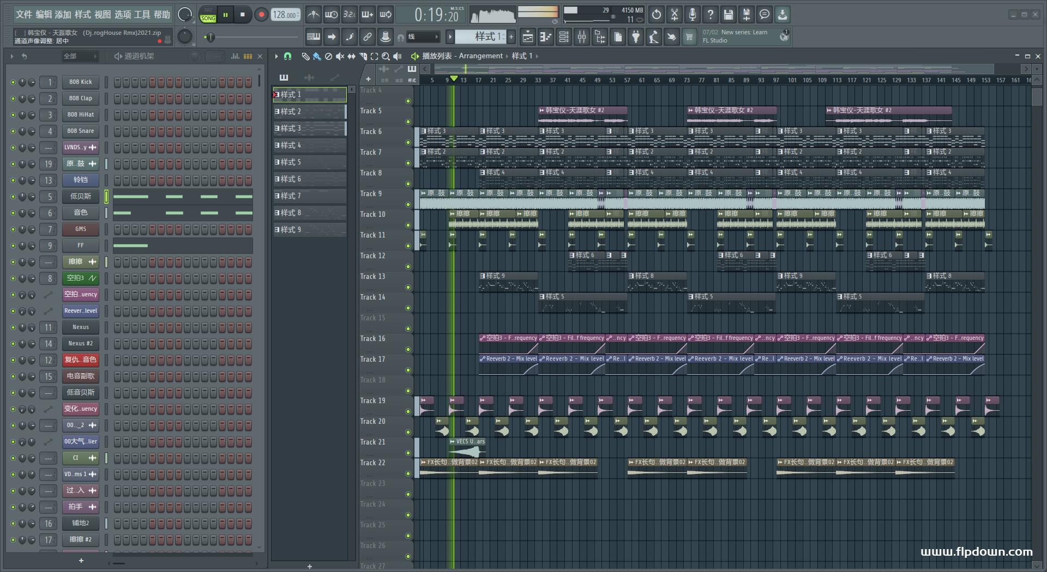
Task: Mute the 808 Kick channel LED
Action: tap(13, 82)
